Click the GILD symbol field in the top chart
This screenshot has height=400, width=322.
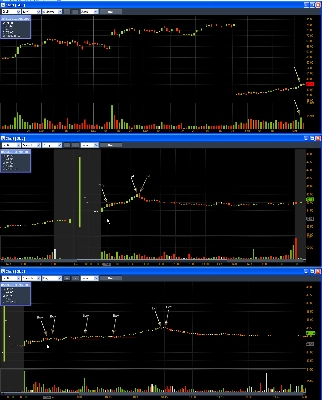11,12
